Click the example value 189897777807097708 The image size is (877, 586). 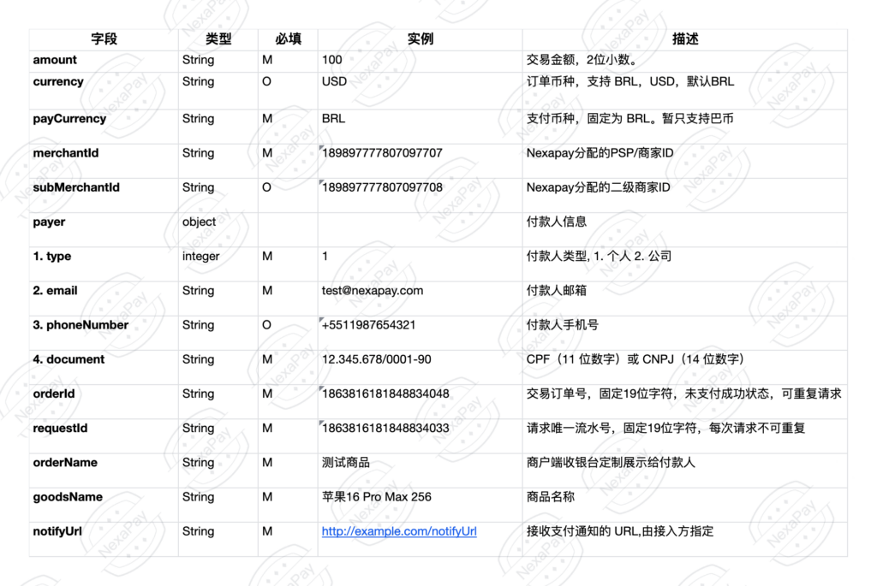click(382, 187)
